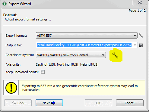Viewport: 149px width, 112px height.
Task: Close the Export Wizard window
Action: click(x=140, y=2)
